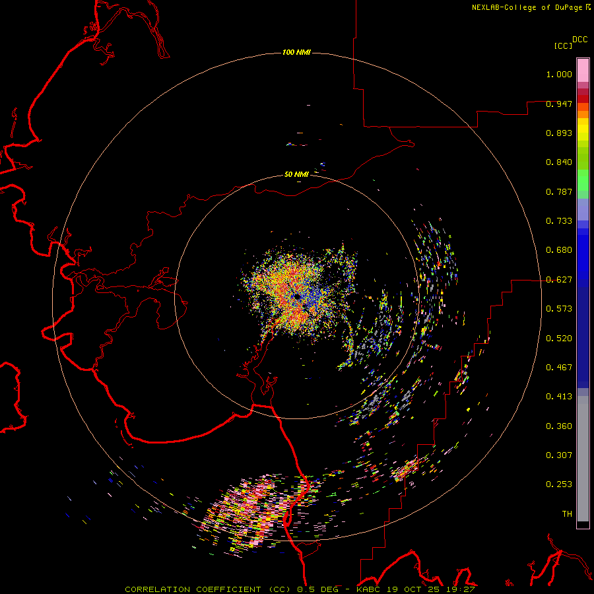Click the 0.893 legend value
This screenshot has width=594, height=594.
pos(559,133)
